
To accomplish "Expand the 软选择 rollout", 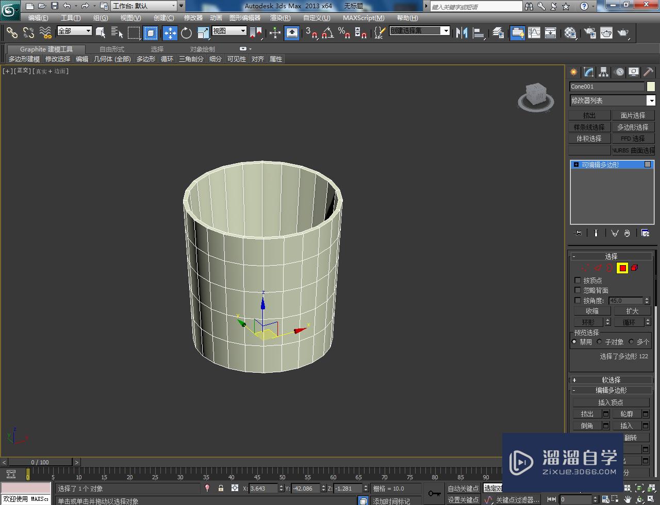I will 611,380.
